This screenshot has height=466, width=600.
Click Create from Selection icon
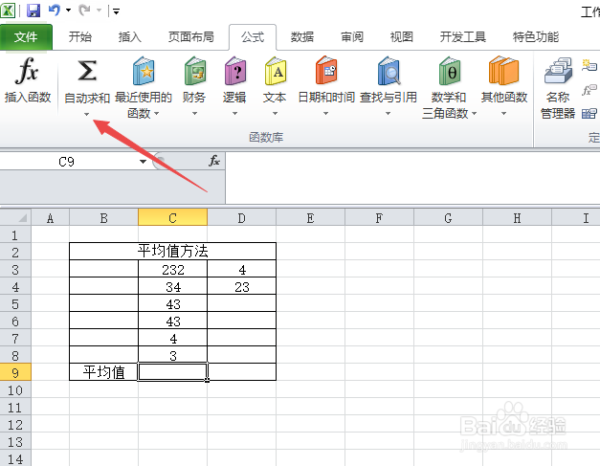click(589, 113)
